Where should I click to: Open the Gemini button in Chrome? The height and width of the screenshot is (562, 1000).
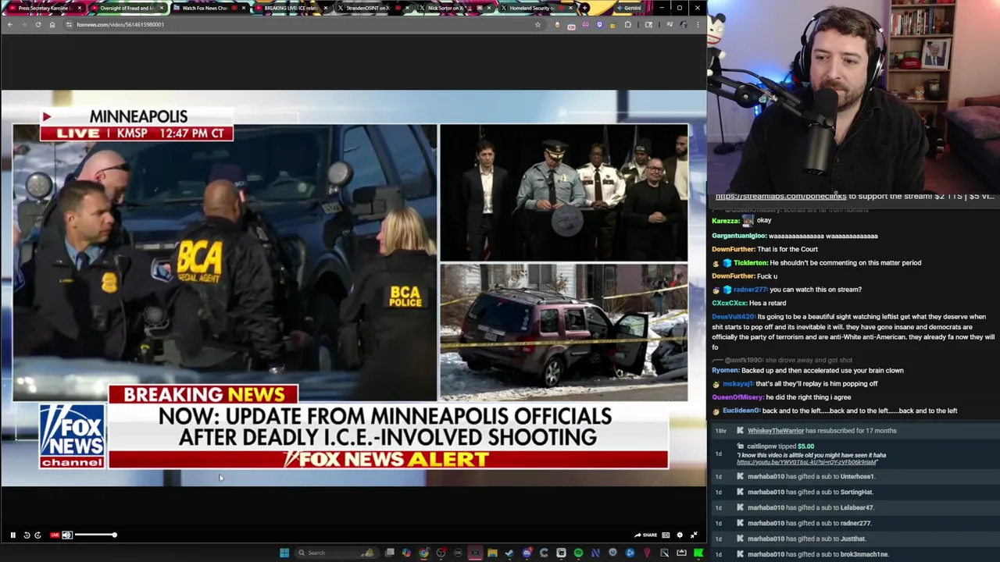[630, 8]
